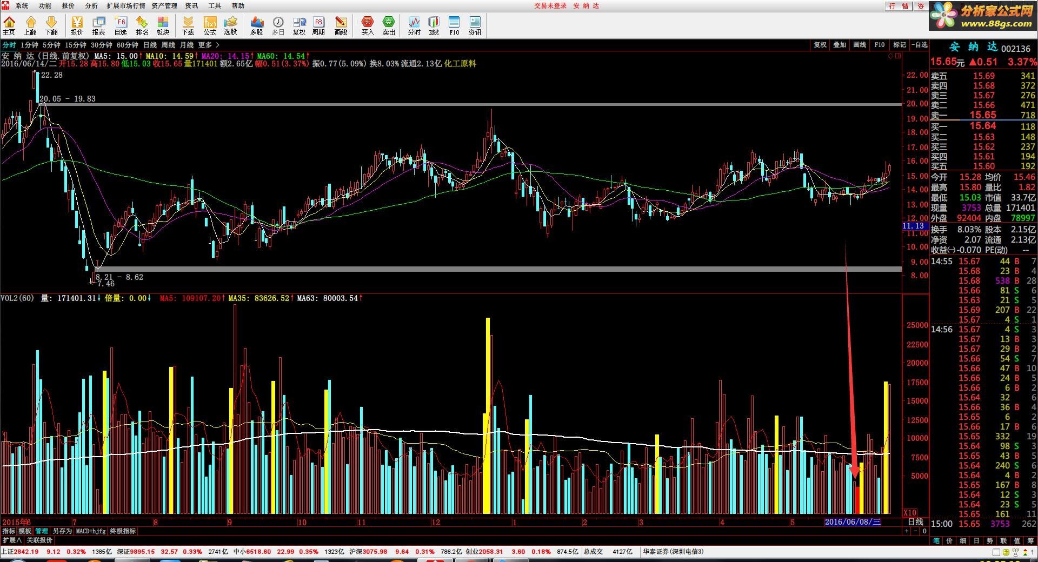Open the 自选 F6 watchlist icon
The height and width of the screenshot is (562, 1038).
click(121, 25)
